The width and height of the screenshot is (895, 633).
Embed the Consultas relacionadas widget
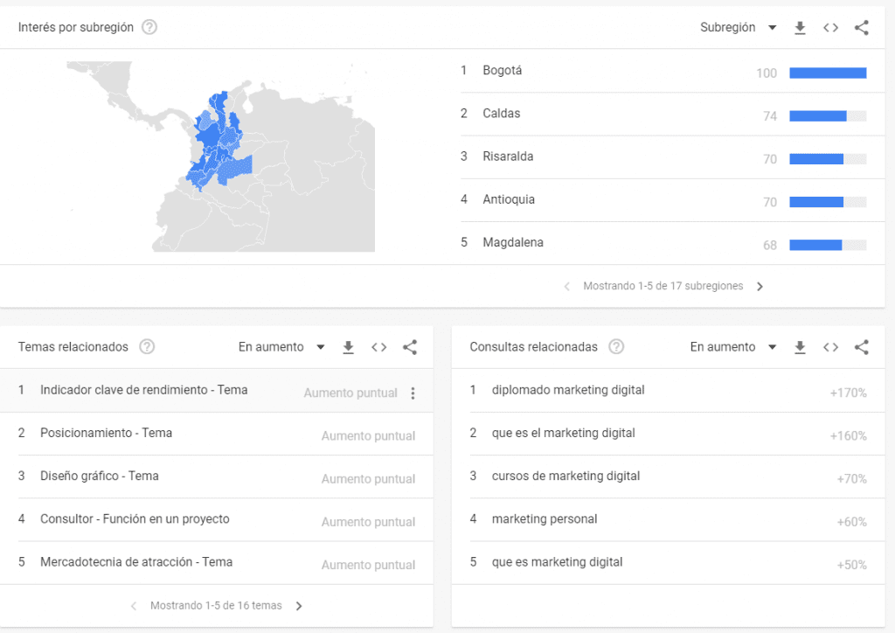(830, 347)
